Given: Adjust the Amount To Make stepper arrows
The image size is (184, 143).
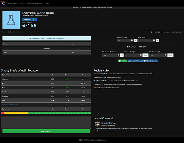Looking at the screenshot, I should click(132, 40).
